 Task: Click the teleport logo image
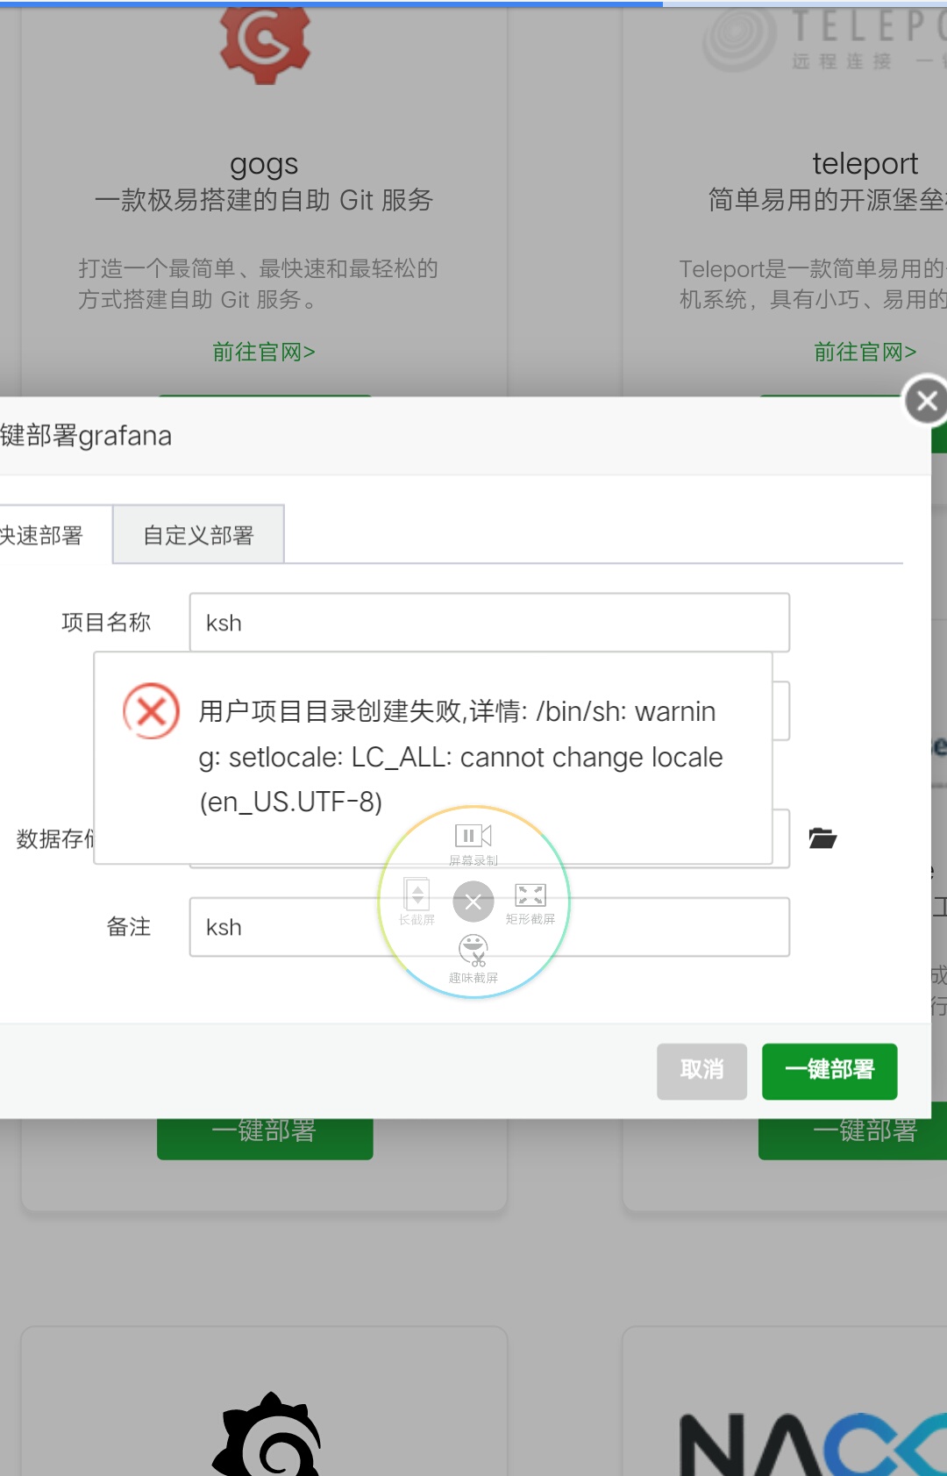[824, 39]
